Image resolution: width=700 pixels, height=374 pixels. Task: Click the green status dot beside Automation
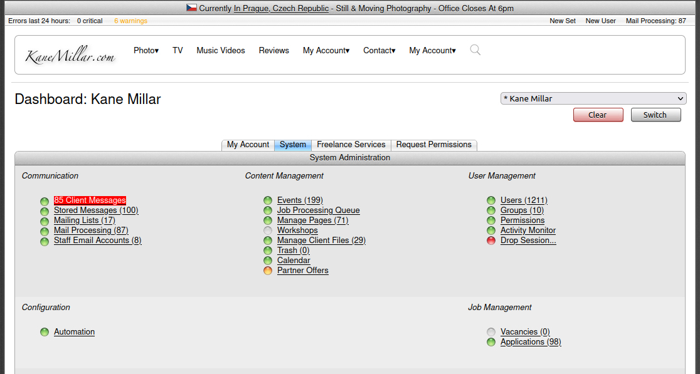pyautogui.click(x=45, y=332)
